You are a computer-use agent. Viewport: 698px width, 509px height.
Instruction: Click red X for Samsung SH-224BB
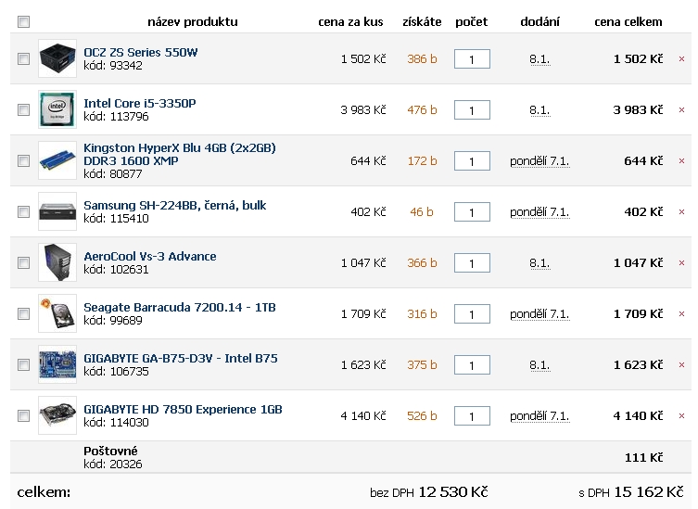pos(681,212)
